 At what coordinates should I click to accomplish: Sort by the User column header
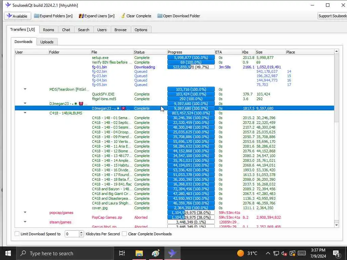tap(32, 52)
